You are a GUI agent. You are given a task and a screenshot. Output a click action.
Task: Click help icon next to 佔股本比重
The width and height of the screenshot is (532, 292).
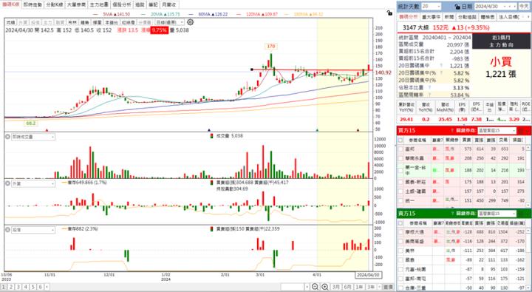(430, 87)
